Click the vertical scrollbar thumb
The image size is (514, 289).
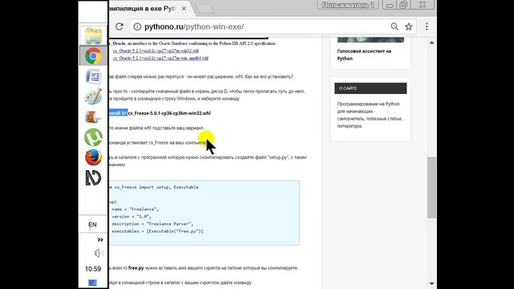pos(432,187)
